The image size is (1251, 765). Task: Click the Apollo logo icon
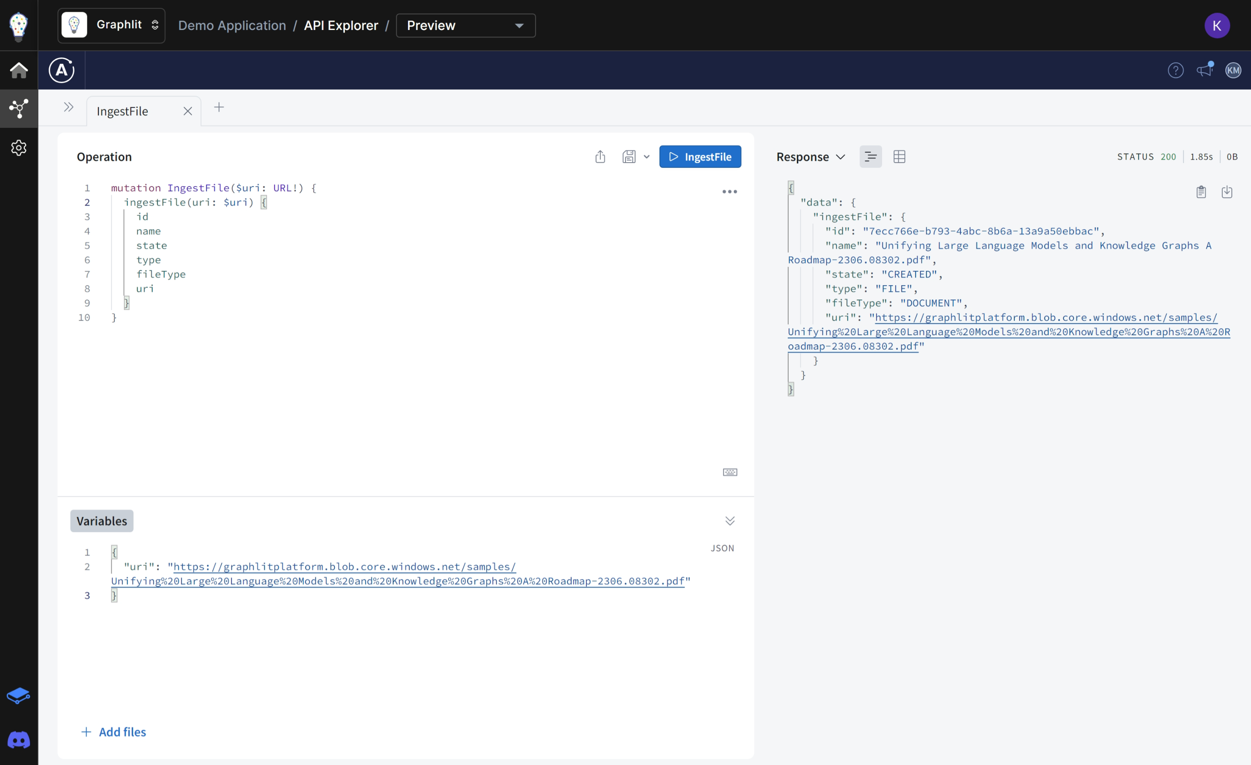(x=61, y=70)
